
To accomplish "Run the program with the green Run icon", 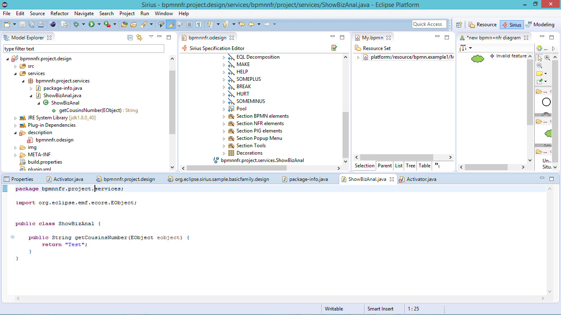I will [92, 25].
